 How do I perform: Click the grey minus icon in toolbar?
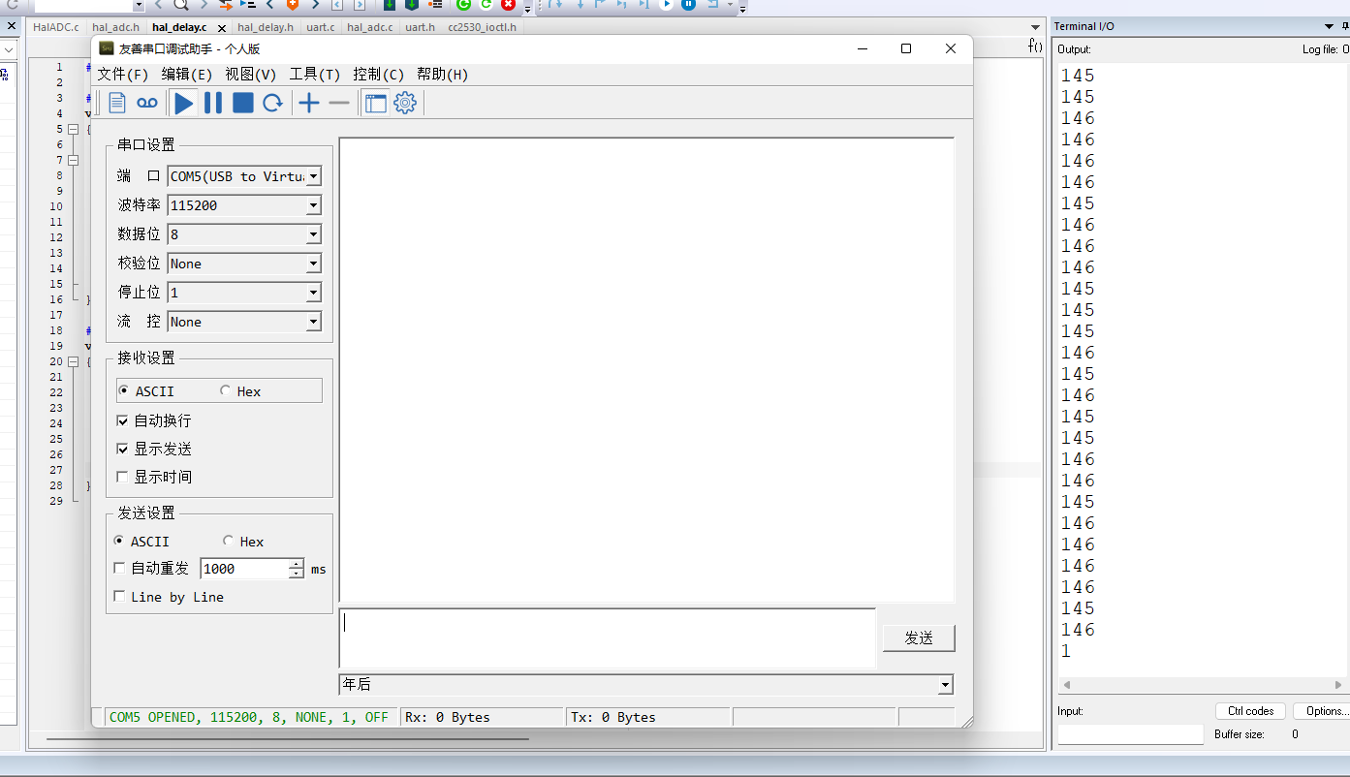339,103
